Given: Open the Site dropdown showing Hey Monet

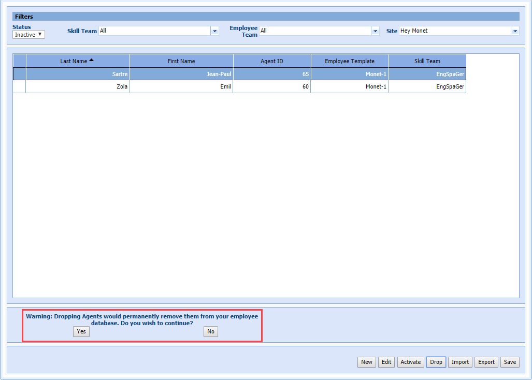Looking at the screenshot, I should coord(514,31).
